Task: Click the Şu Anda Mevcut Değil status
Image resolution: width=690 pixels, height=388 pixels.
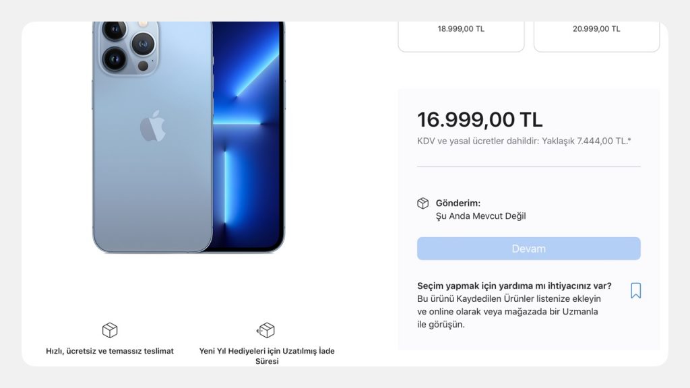Action: (x=480, y=216)
